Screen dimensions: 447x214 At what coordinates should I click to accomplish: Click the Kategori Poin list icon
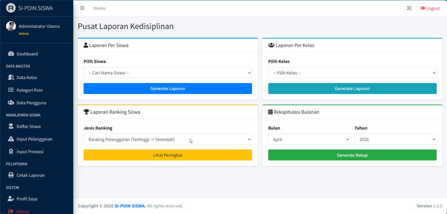[x=11, y=90]
